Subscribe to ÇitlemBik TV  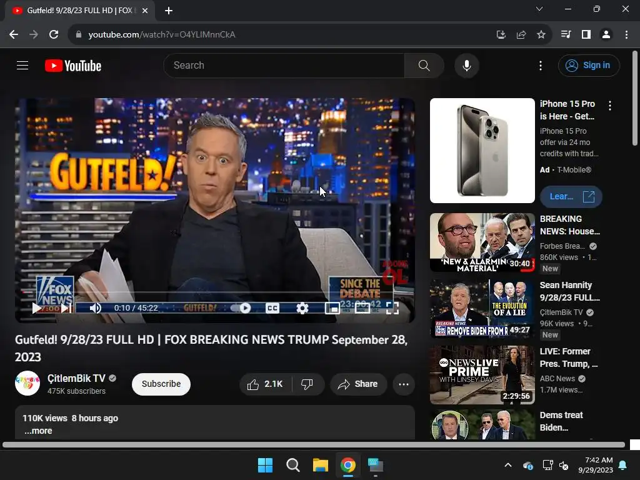161,384
